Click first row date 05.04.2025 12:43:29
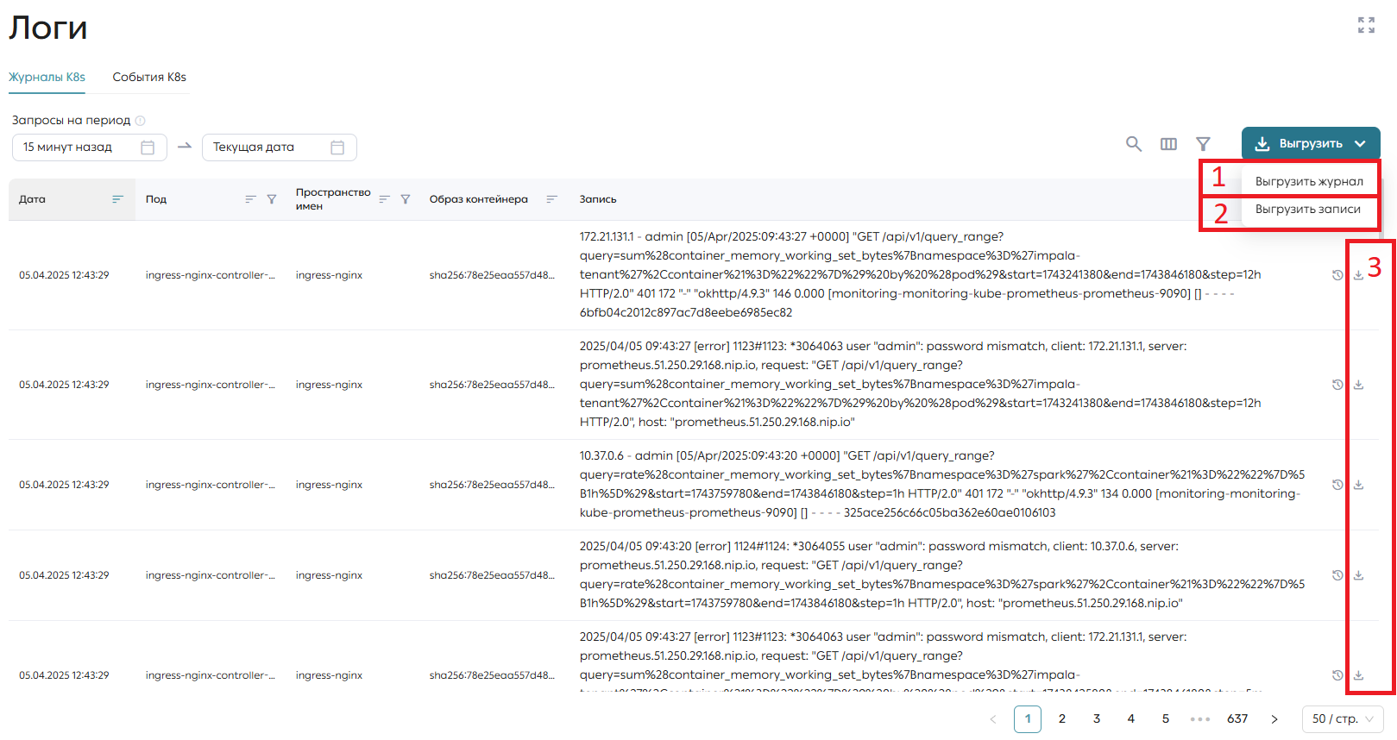Viewport: 1397px width, 740px height. pos(64,275)
